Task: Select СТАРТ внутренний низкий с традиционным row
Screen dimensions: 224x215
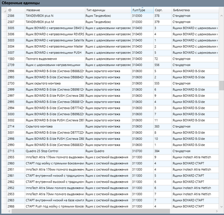Action: [x=110, y=176]
